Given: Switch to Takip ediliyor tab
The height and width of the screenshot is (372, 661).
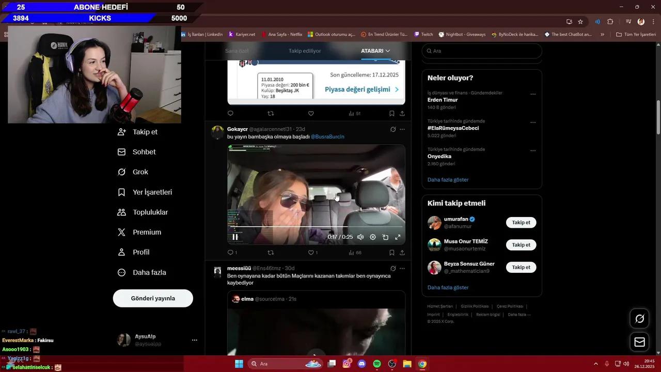Looking at the screenshot, I should 305,51.
